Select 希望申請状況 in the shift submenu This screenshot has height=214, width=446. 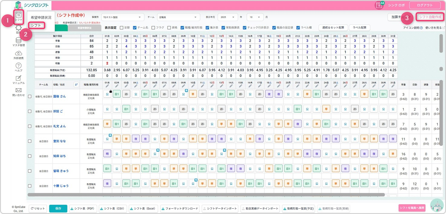point(41,17)
